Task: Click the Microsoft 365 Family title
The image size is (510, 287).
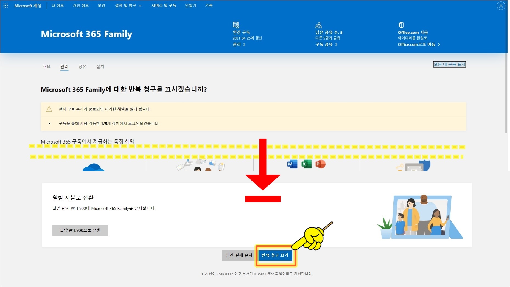Action: (86, 34)
